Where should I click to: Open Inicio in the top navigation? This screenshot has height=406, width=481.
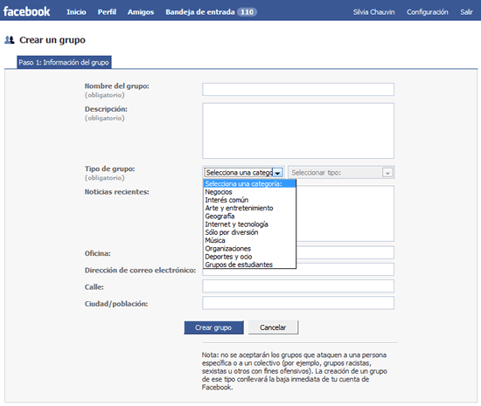click(76, 12)
